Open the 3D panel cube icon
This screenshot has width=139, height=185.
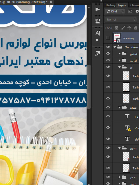pos(98,21)
